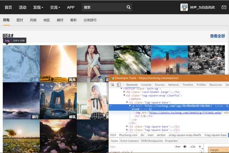Expand the second li tag-square-base node
Image resolution: width=229 pixels, height=153 pixels.
127,126
